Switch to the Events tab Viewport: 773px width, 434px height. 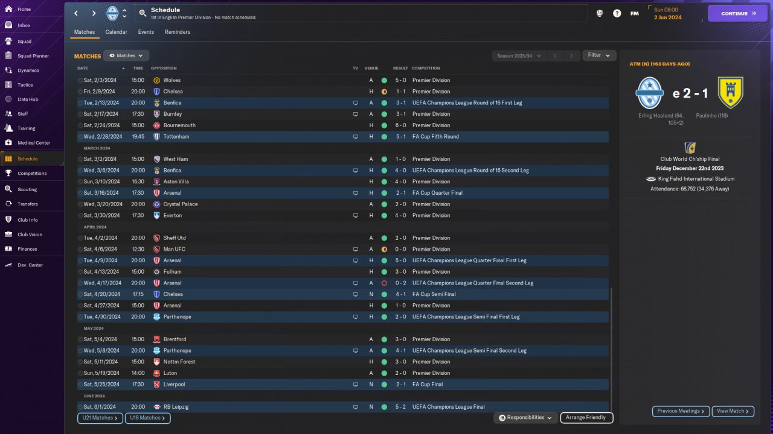[x=146, y=32]
